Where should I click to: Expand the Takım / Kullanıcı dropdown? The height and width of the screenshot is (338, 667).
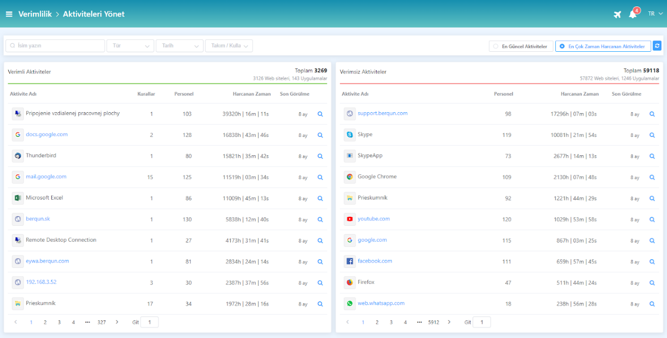(x=229, y=46)
